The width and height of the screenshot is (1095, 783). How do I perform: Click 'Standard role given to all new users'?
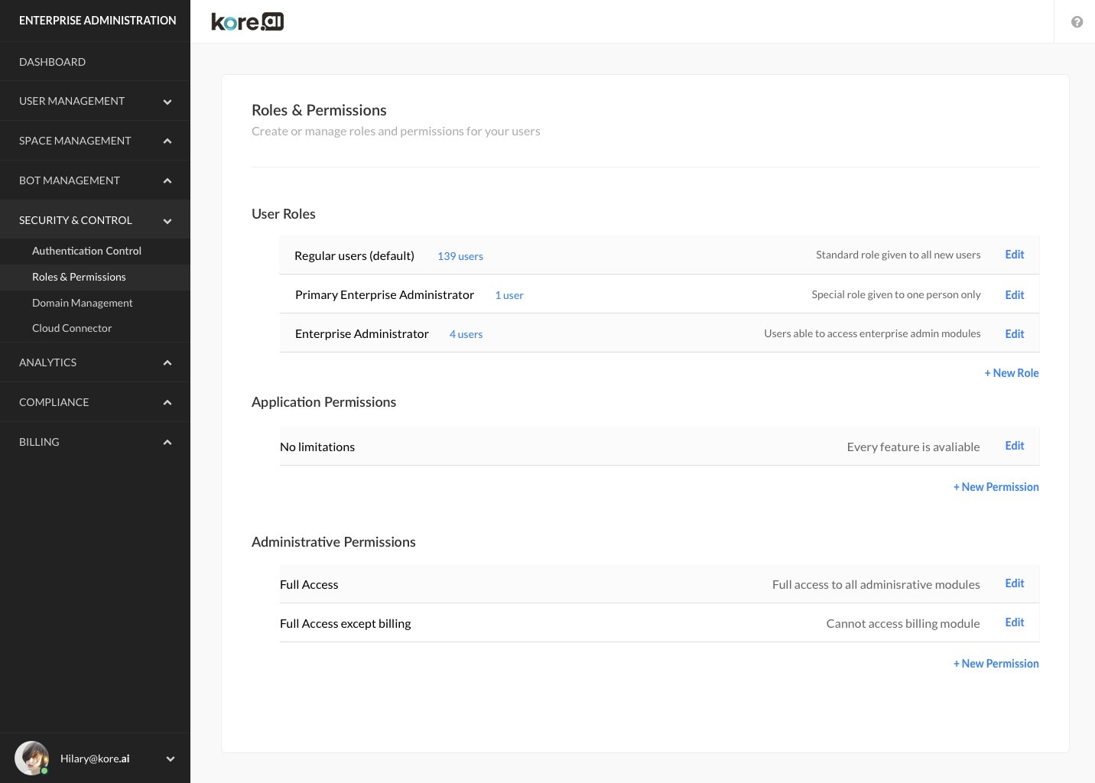tap(898, 255)
